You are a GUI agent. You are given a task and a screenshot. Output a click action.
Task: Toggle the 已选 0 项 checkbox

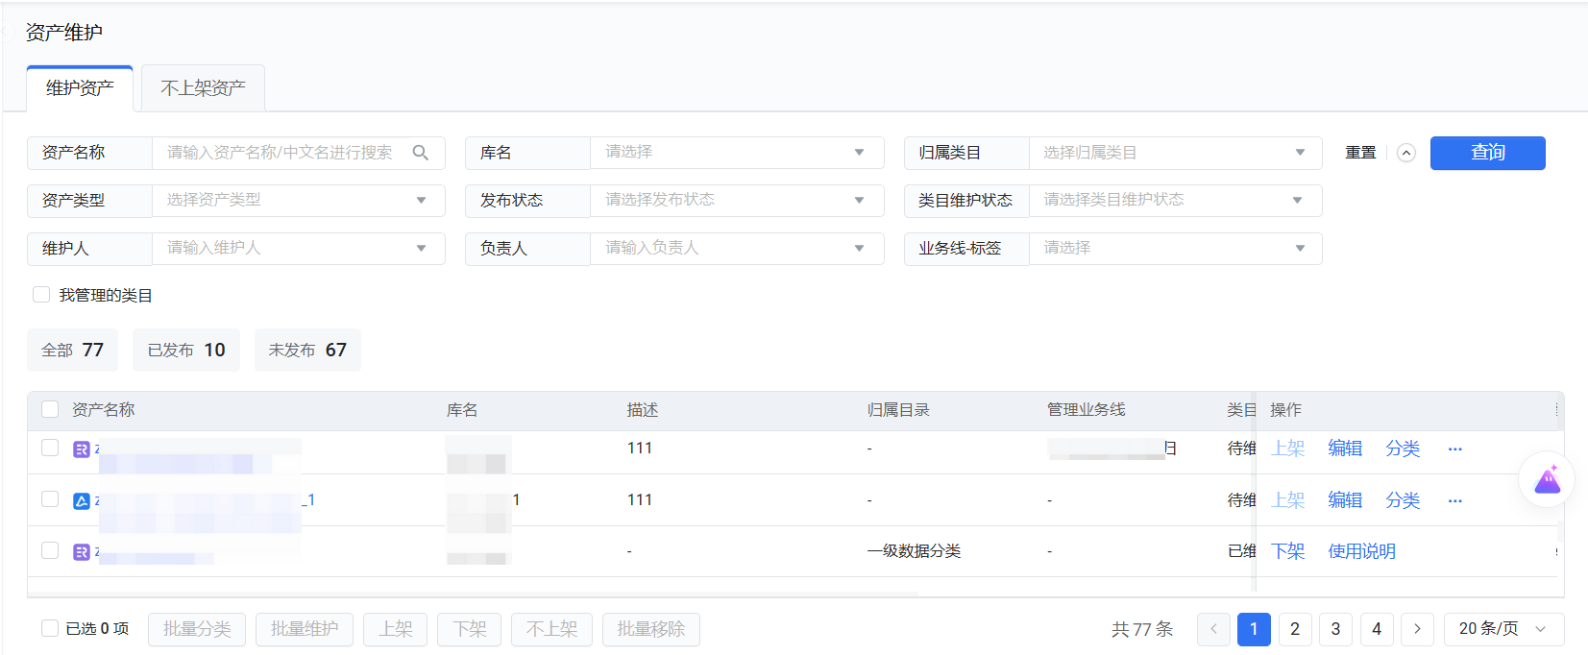click(50, 628)
